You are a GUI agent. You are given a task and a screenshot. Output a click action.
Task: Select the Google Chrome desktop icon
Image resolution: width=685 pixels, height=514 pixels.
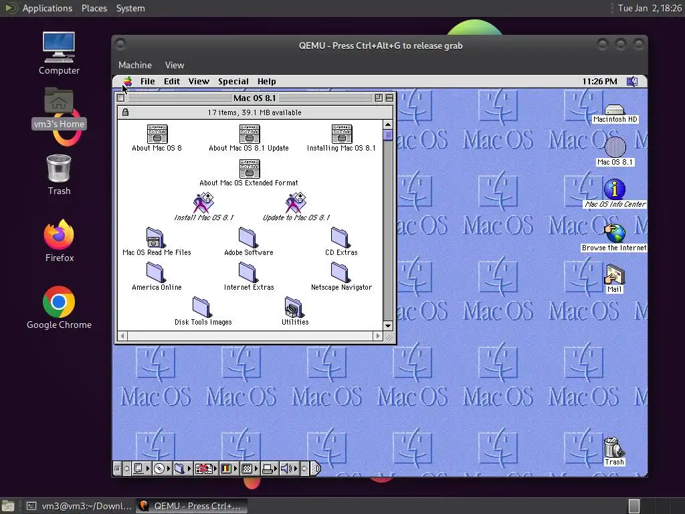pos(59,308)
